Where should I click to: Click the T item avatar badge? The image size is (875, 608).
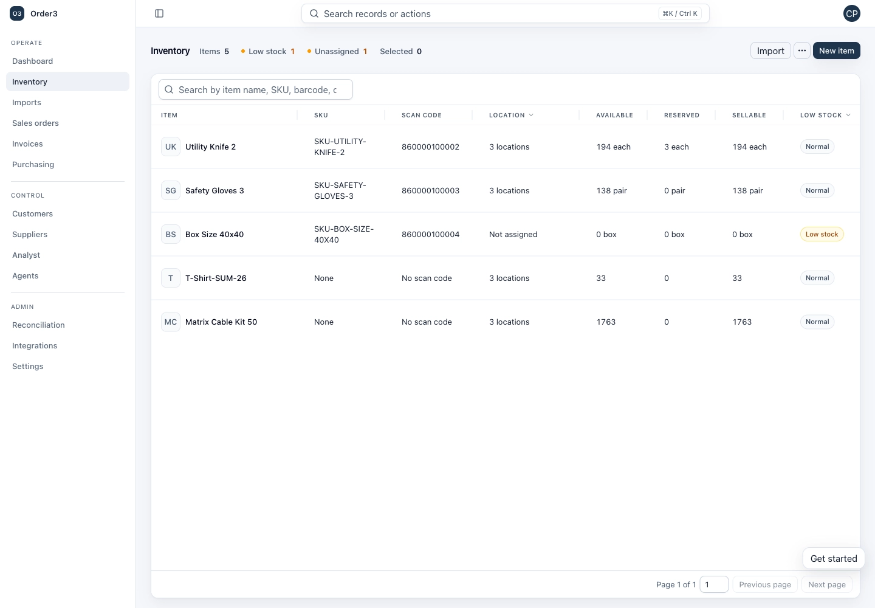(x=171, y=278)
